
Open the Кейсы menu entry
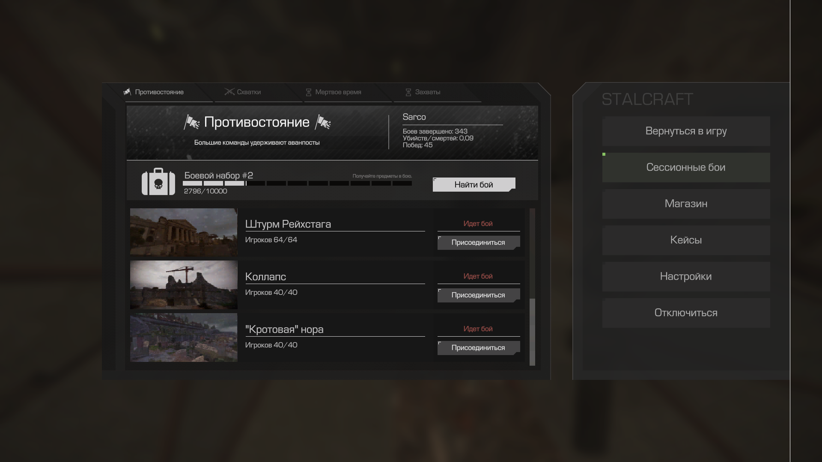pos(686,240)
